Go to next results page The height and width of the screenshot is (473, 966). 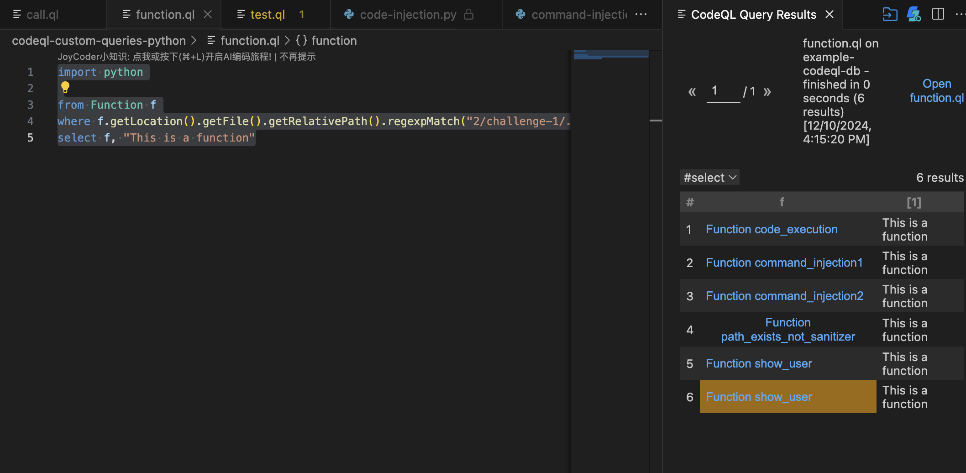(767, 92)
